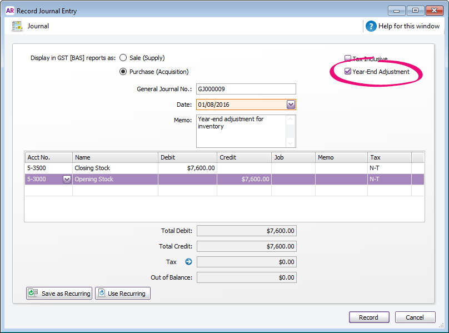449x333 pixels.
Task: Open the Date field dropdown calendar
Action: [x=291, y=105]
